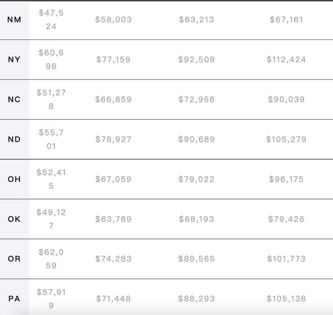The width and height of the screenshot is (333, 315).
Task: Select the OH state row label
Action: coord(14,179)
